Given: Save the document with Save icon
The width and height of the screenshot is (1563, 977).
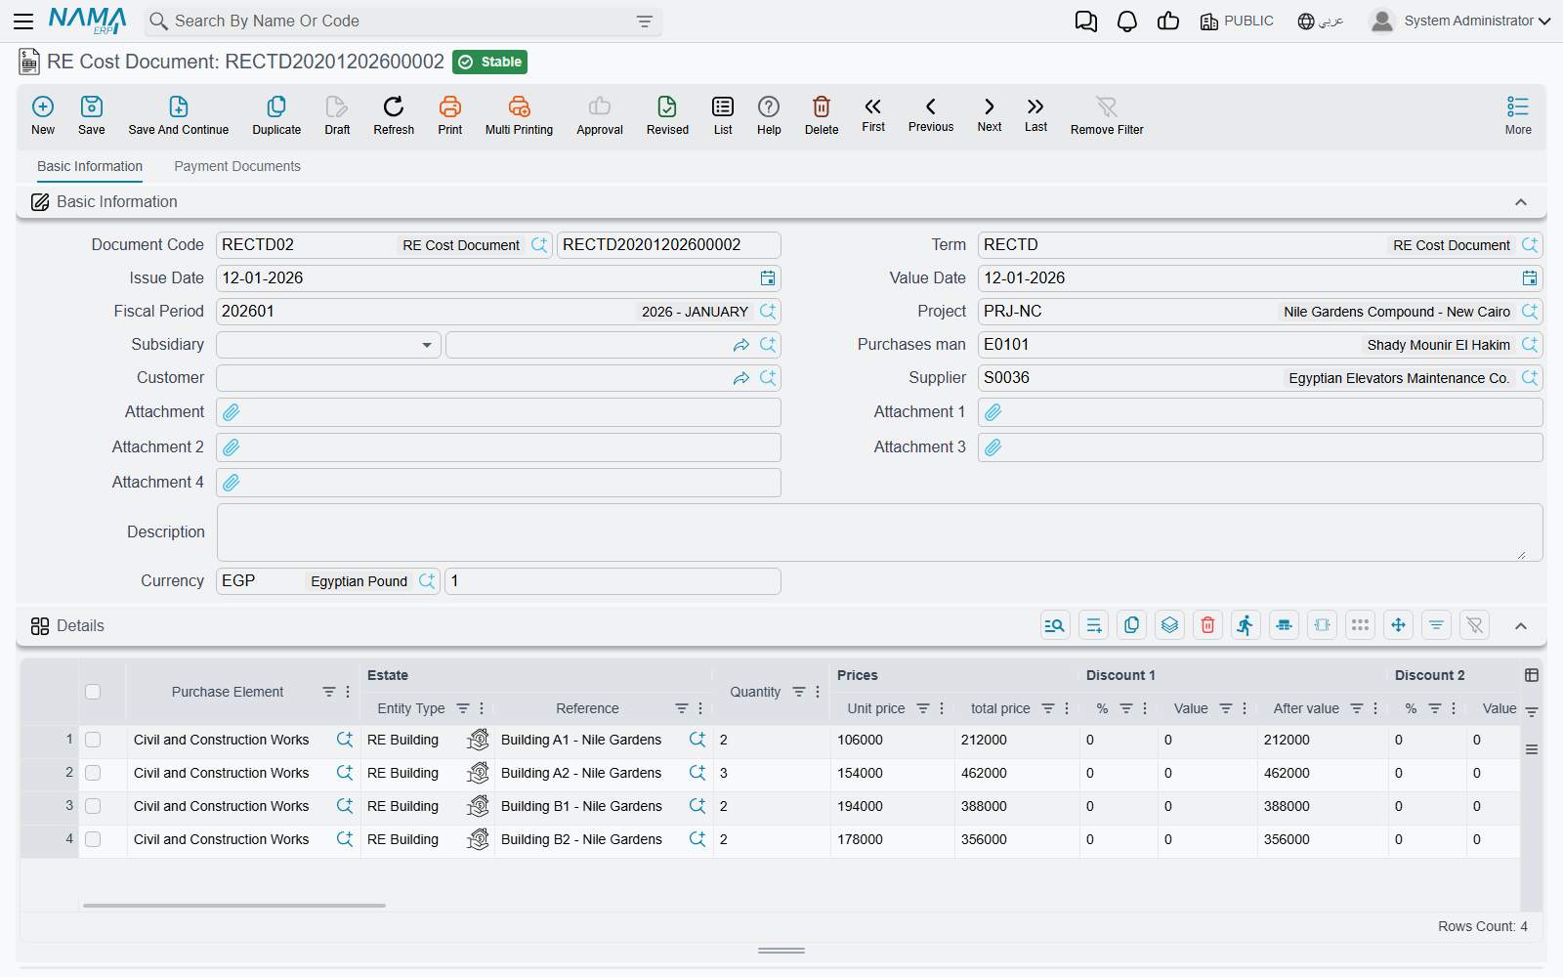Looking at the screenshot, I should point(92,114).
